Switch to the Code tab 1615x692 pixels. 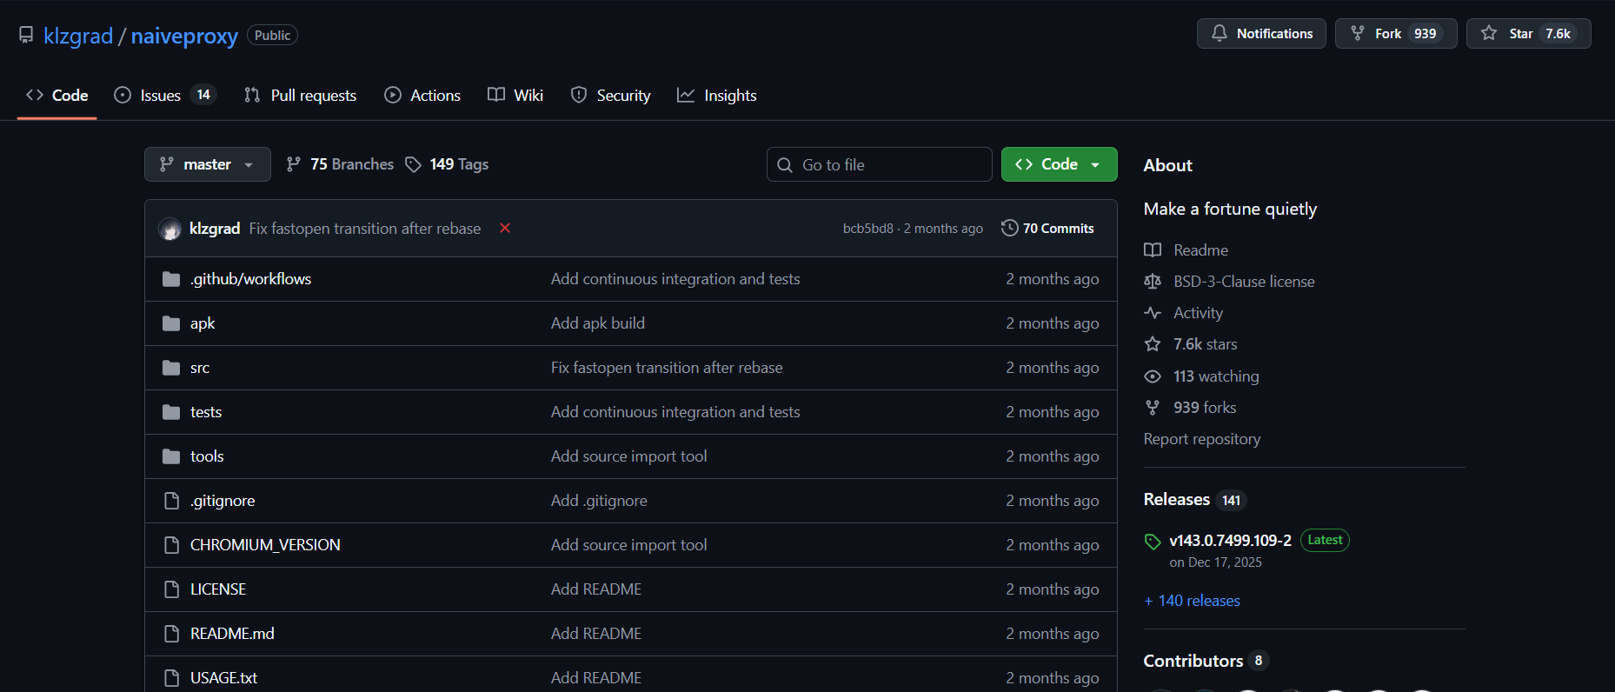(57, 96)
